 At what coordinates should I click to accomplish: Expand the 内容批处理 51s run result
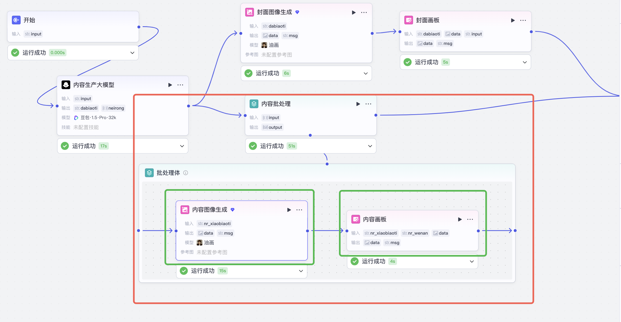(x=370, y=146)
